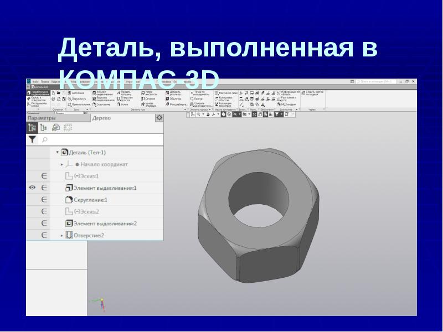Select the tree structure view icon

coord(32,128)
